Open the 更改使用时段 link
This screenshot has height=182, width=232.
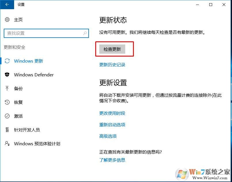[112, 113]
